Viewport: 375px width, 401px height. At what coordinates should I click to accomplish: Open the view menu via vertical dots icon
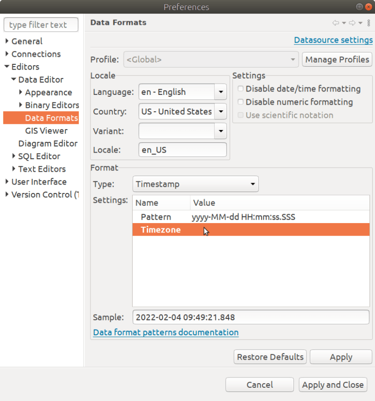click(369, 23)
